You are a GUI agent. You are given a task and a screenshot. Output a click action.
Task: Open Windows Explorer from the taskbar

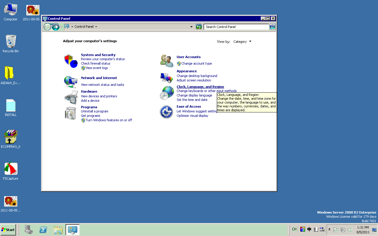(x=58, y=230)
